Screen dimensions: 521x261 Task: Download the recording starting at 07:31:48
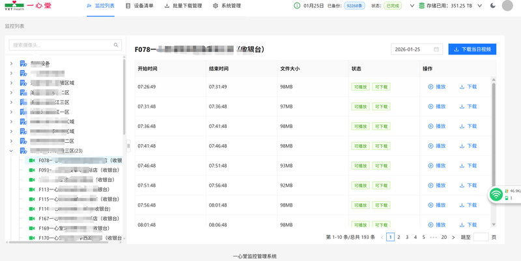pyautogui.click(x=468, y=106)
